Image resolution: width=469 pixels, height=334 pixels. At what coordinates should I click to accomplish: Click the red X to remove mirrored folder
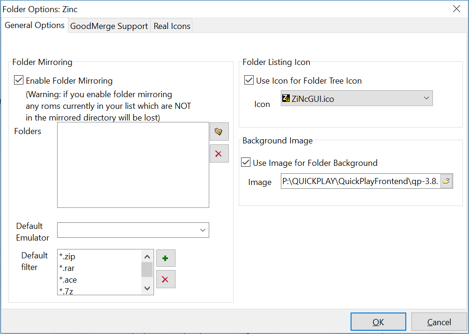tap(219, 154)
